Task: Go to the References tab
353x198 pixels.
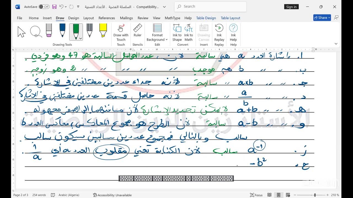Action: click(107, 18)
